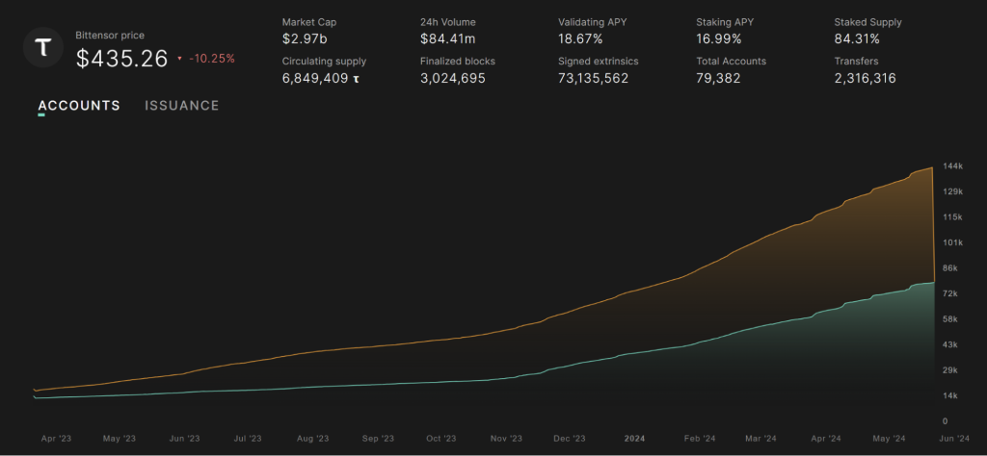Screen dimensions: 987x456
Task: Click the 144k label on the y-axis
Action: tap(952, 166)
